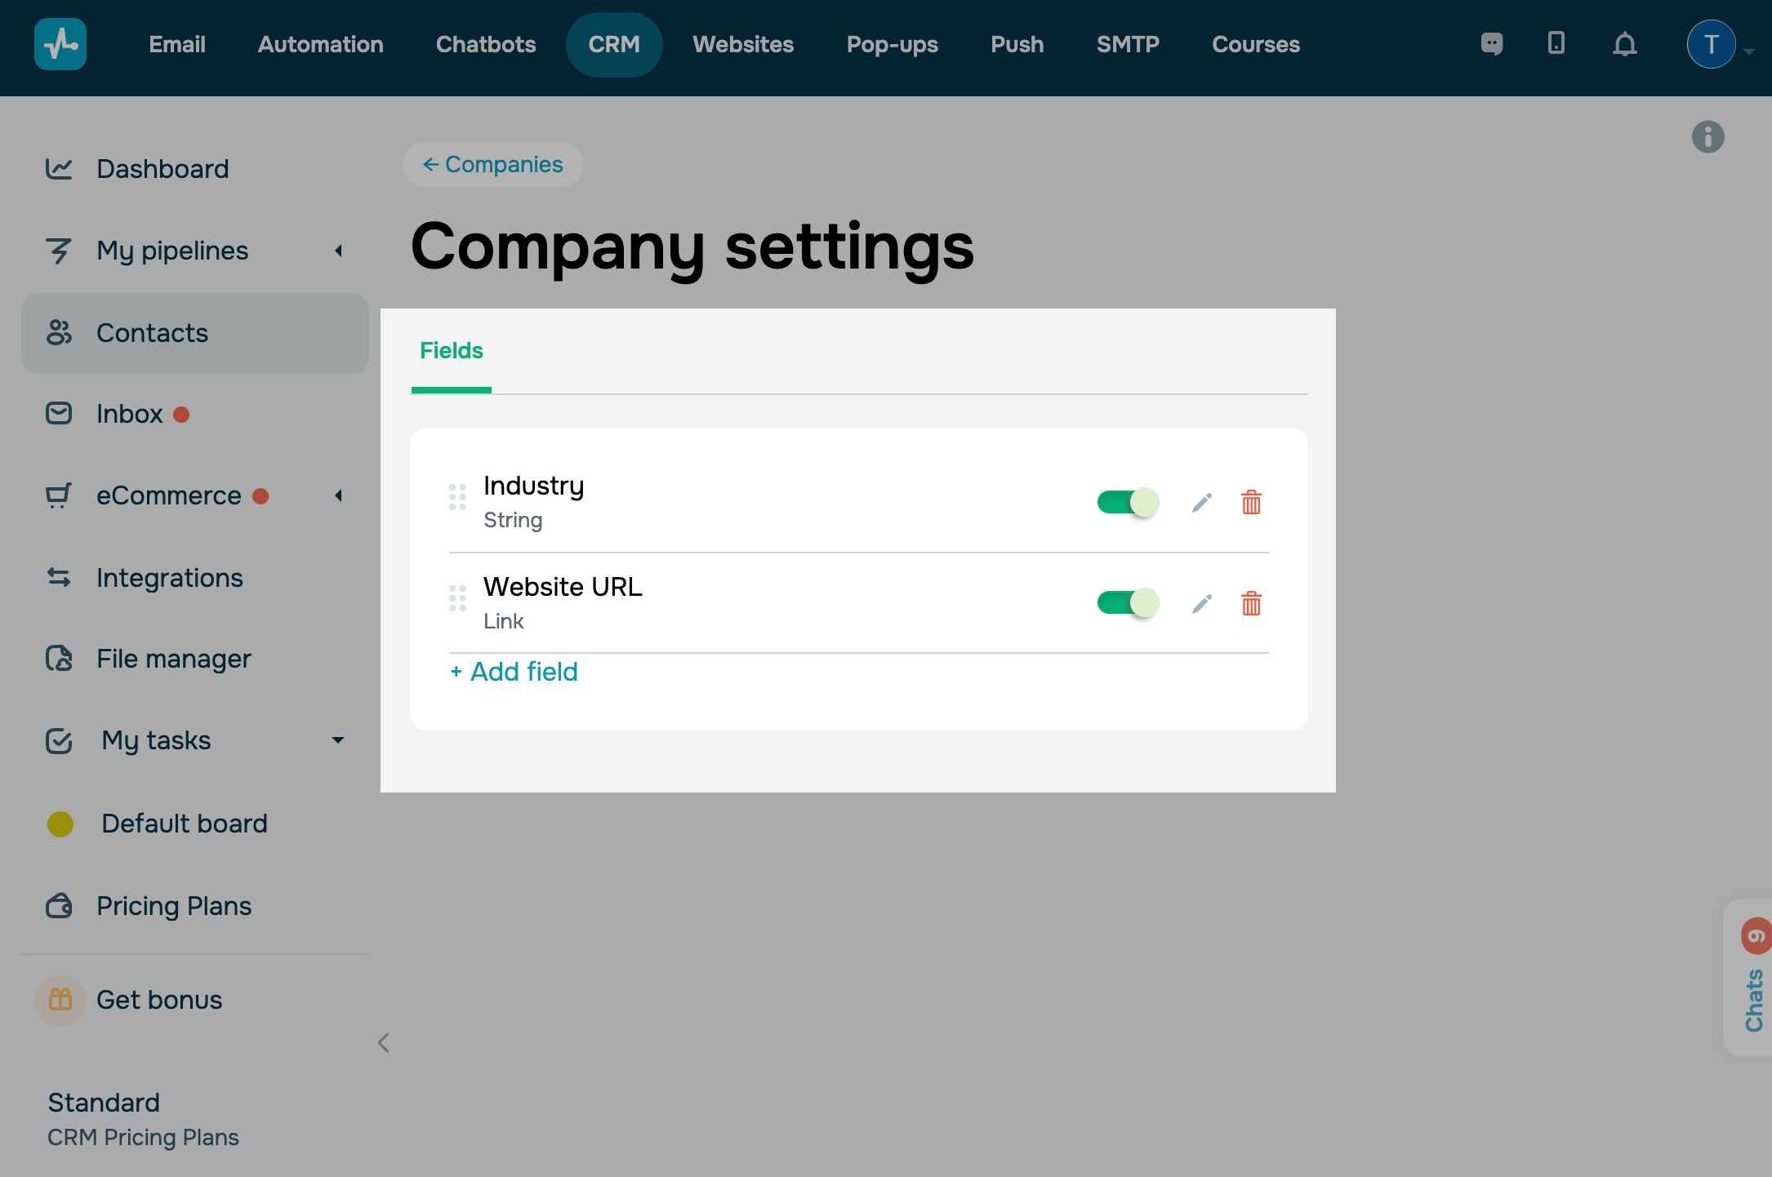Select the Default board yellow color dot
This screenshot has width=1772, height=1177.
coord(60,824)
